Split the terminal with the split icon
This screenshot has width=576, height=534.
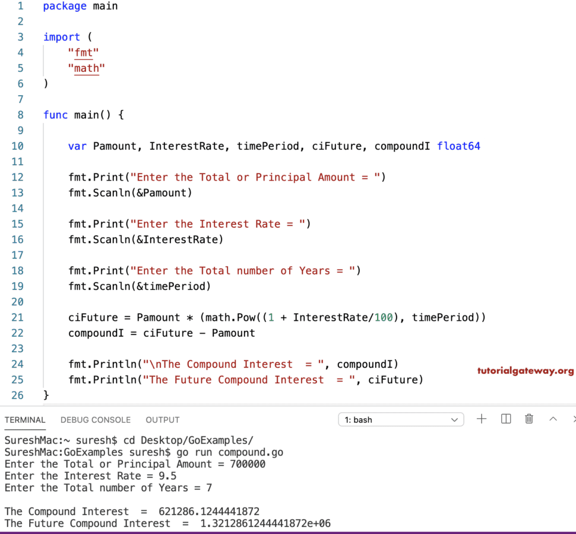click(505, 419)
